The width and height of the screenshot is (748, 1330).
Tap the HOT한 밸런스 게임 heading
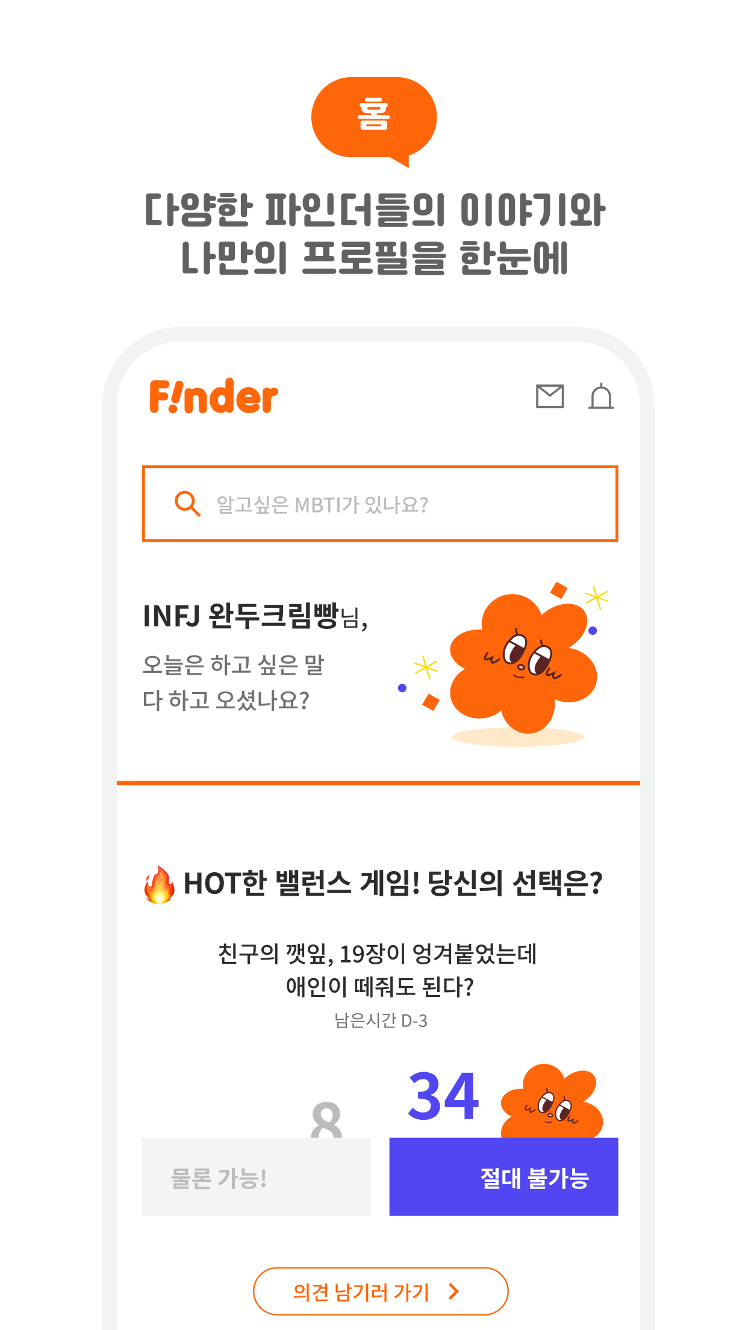point(393,884)
